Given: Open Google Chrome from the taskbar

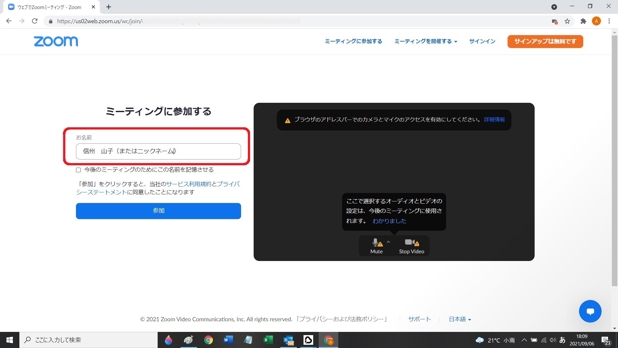Looking at the screenshot, I should tap(208, 340).
